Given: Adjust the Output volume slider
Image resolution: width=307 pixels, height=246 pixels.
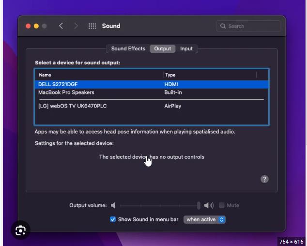Looking at the screenshot, I should pyautogui.click(x=160, y=206).
